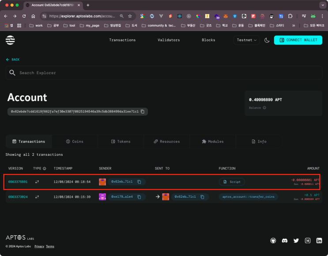The image size is (328, 256).
Task: Click the zoom magnifier in address bar
Action: click(x=121, y=16)
